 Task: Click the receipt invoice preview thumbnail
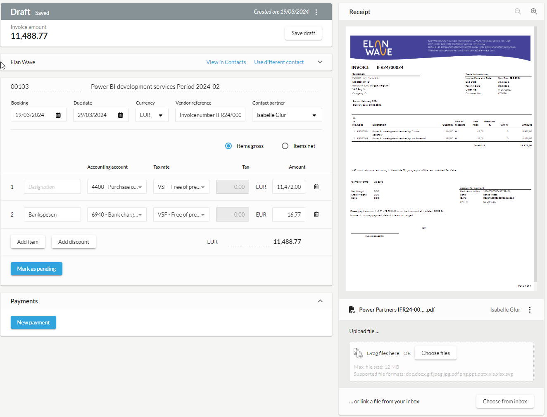pyautogui.click(x=440, y=159)
